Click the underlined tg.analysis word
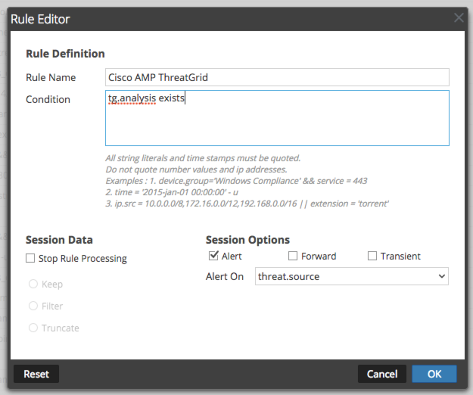The height and width of the screenshot is (395, 473). tap(132, 98)
